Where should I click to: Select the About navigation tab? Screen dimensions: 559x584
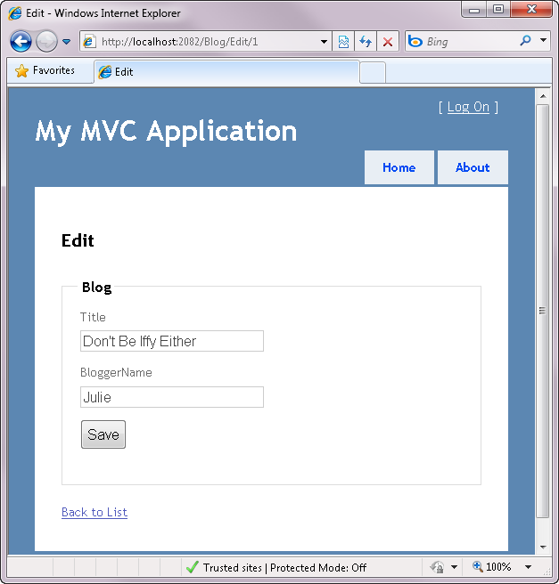473,167
